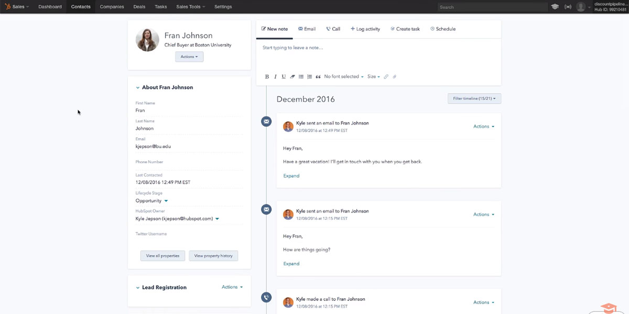Open the font Size dropdown

pos(374,76)
